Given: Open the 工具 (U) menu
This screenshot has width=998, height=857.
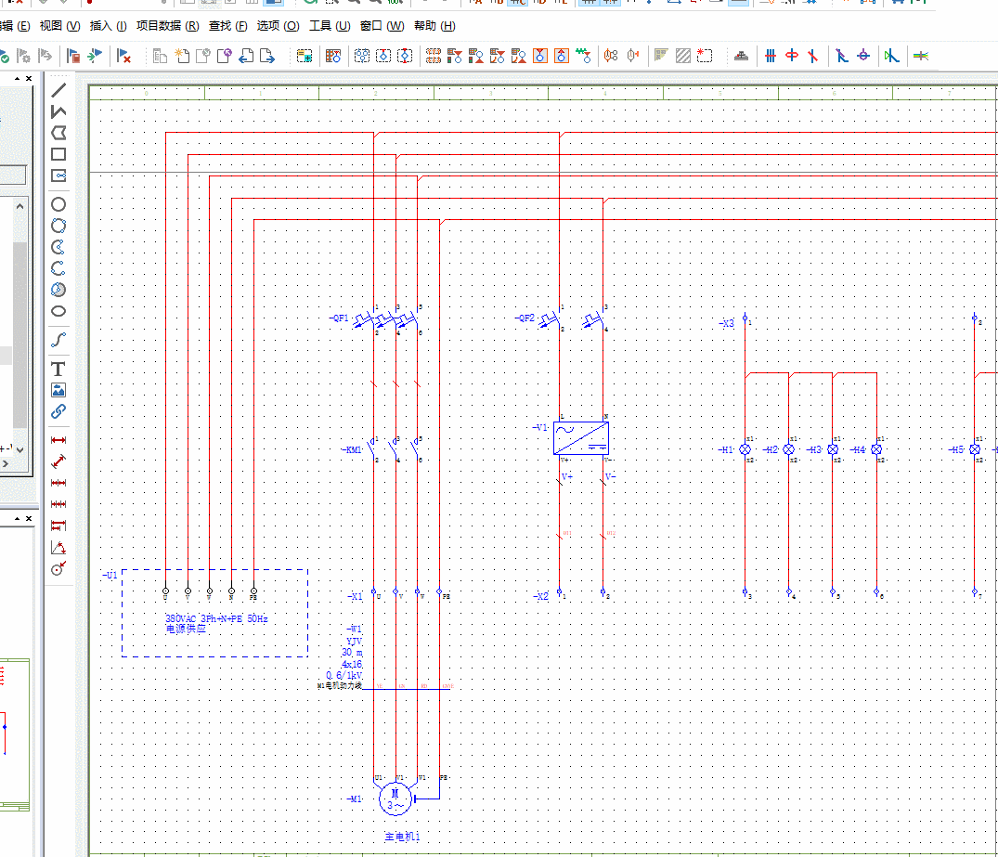Looking at the screenshot, I should click(x=330, y=26).
